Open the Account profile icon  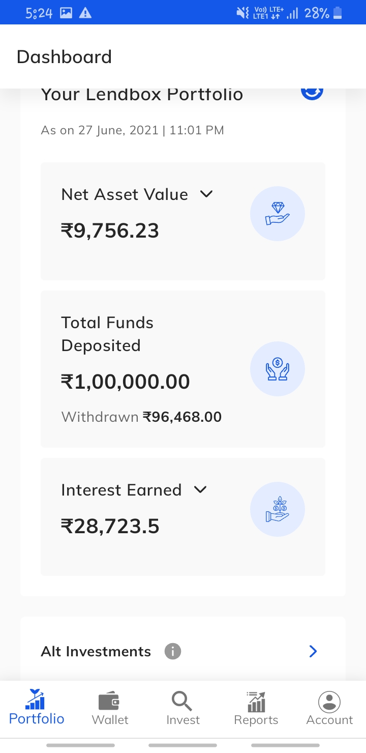[329, 701]
